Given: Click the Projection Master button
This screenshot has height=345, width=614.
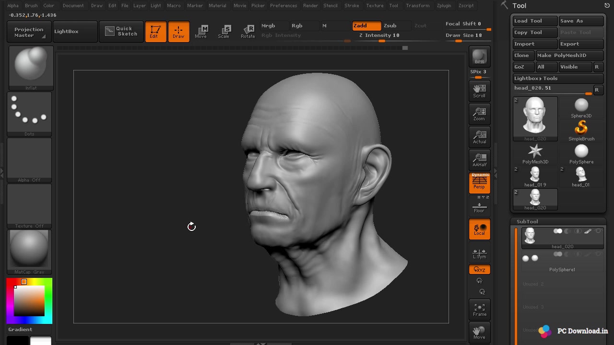Looking at the screenshot, I should point(29,32).
